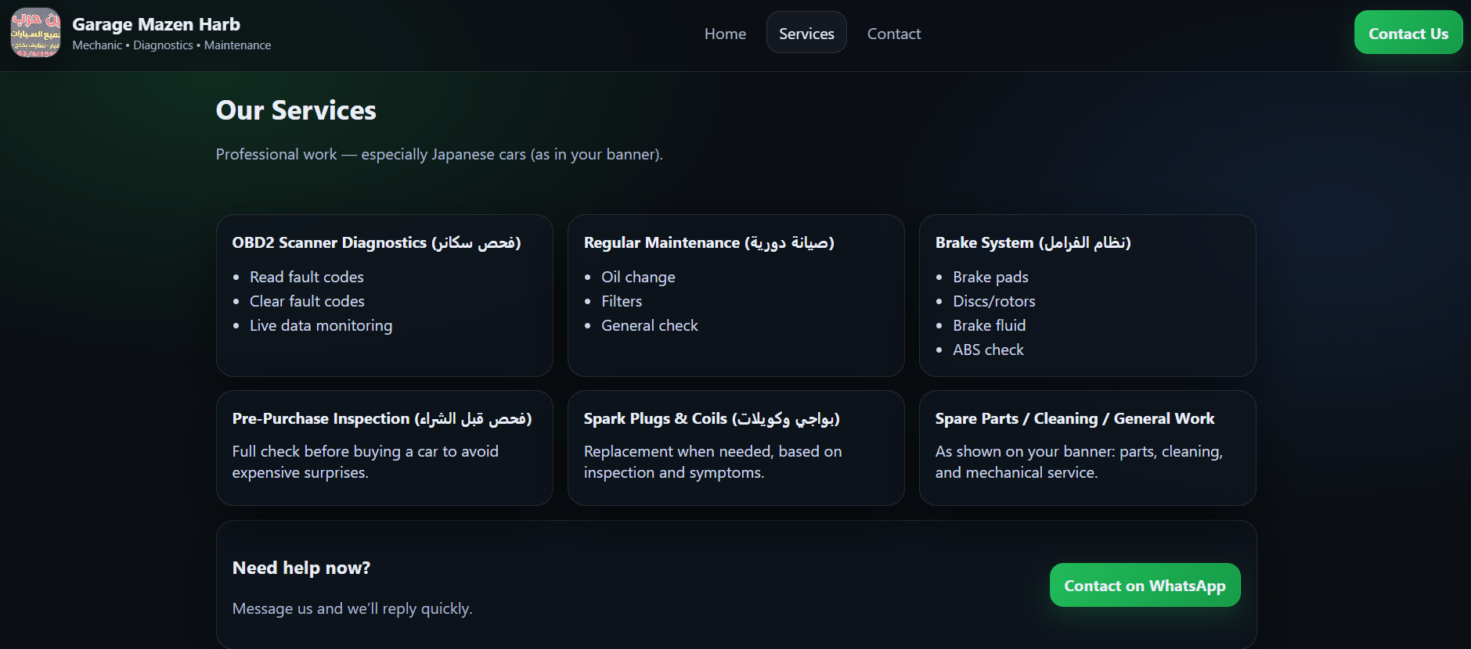Click the Contact on WhatsApp button
1471x649 pixels.
tap(1144, 586)
